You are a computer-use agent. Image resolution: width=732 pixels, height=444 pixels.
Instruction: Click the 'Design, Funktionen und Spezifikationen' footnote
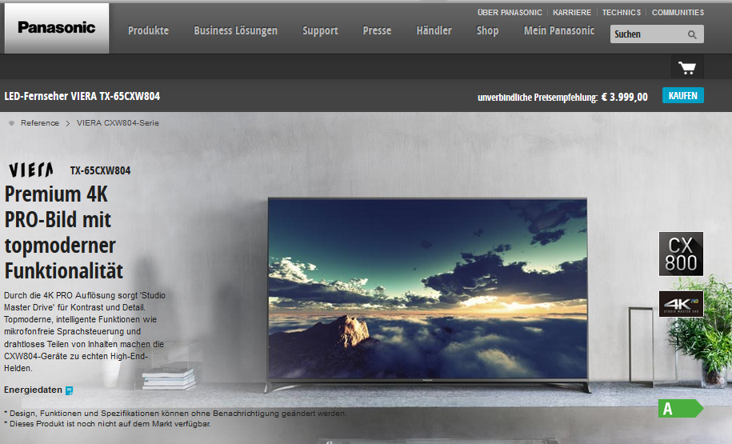(175, 413)
